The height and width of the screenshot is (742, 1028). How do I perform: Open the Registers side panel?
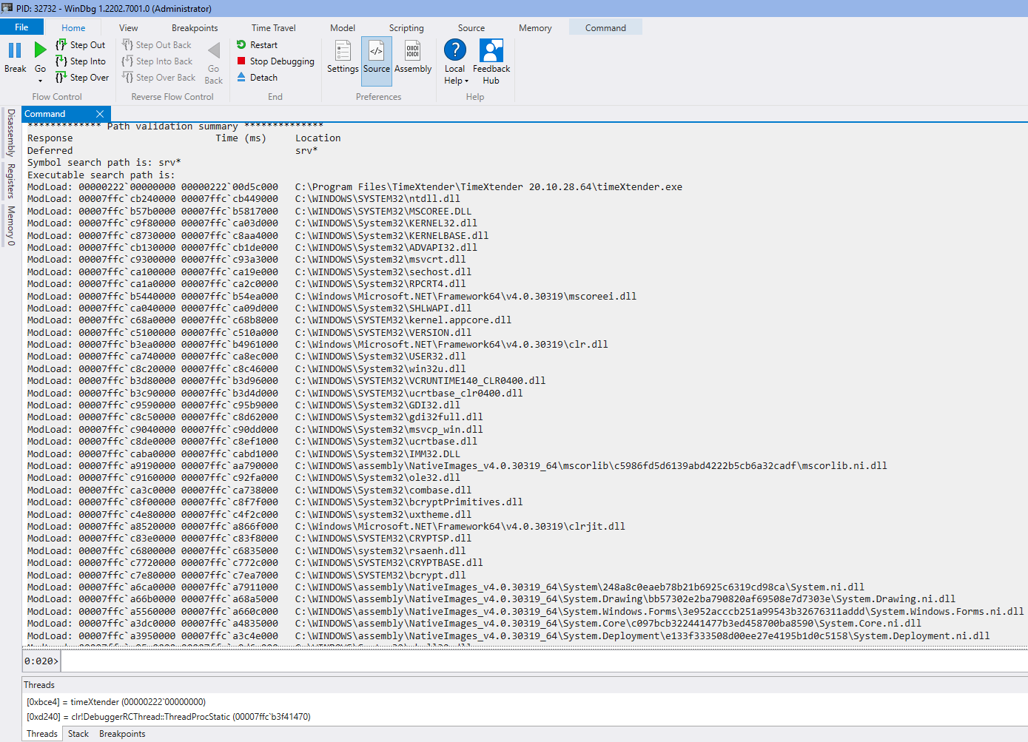[x=10, y=181]
